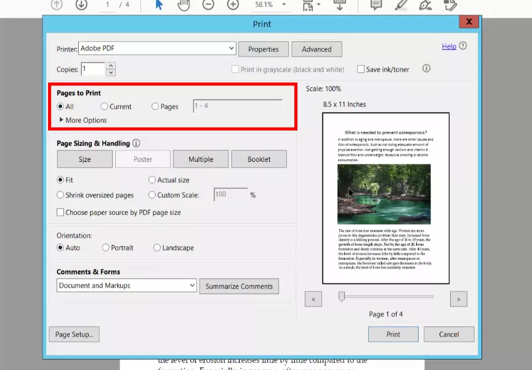The image size is (532, 370).
Task: Open the Comments & Forms dropdown
Action: (126, 286)
